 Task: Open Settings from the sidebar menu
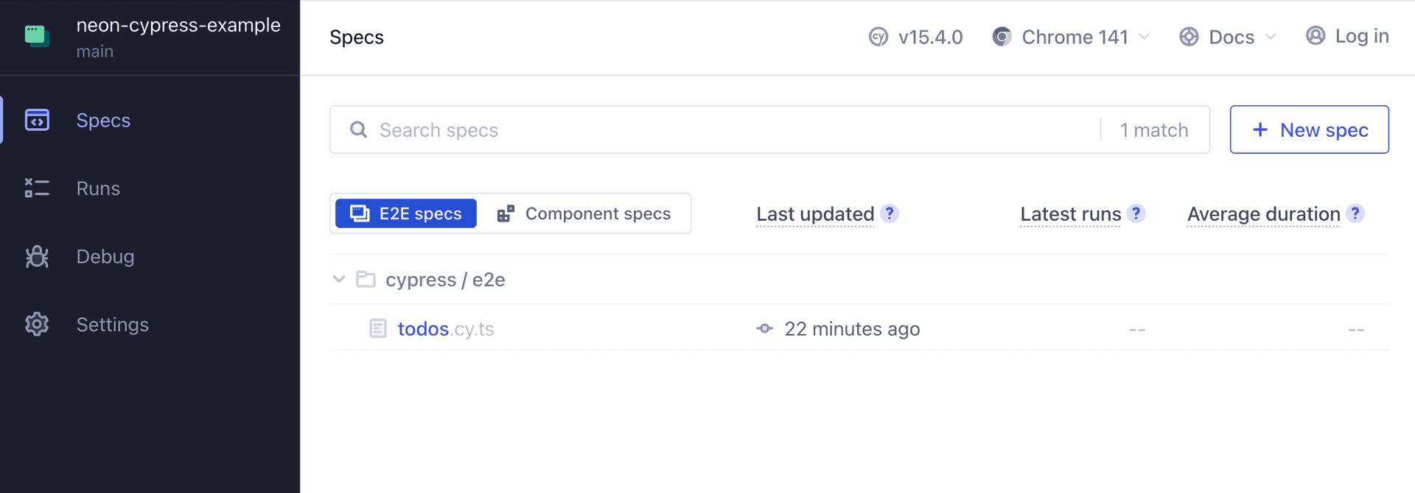pos(113,324)
